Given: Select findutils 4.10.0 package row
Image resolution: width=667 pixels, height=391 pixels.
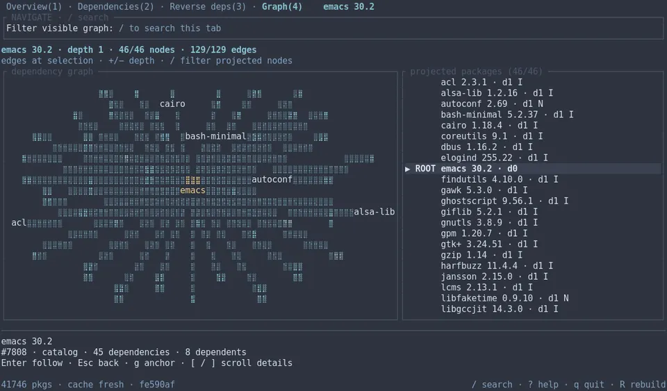Looking at the screenshot, I should (533, 179).
